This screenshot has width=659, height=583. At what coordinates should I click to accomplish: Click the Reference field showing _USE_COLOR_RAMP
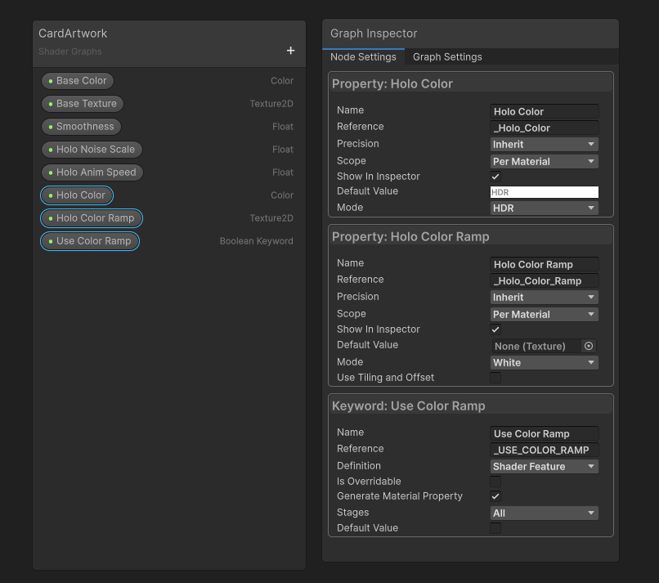click(544, 450)
